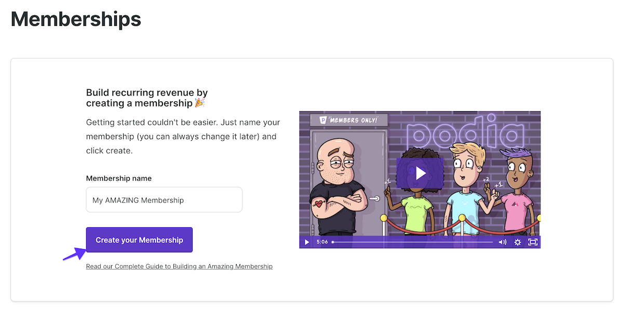623x312 pixels.
Task: Click the party popper emoji in heading
Action: click(200, 103)
